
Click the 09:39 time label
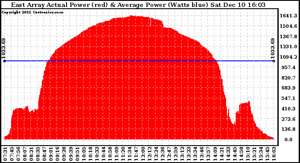(71, 154)
